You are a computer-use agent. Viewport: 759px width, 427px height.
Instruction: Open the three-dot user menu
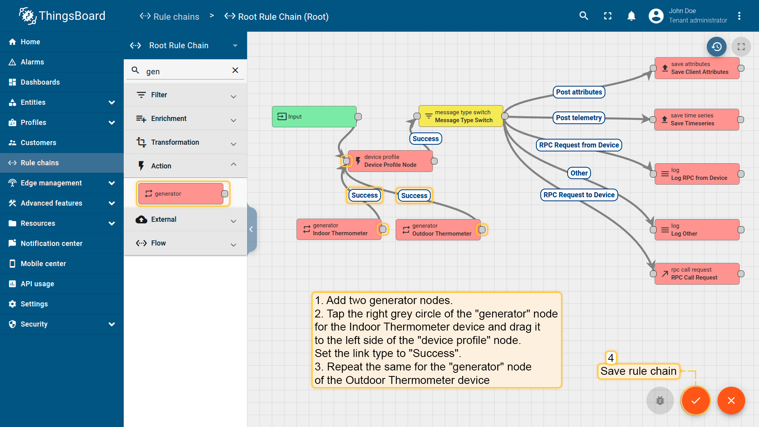pyautogui.click(x=739, y=16)
